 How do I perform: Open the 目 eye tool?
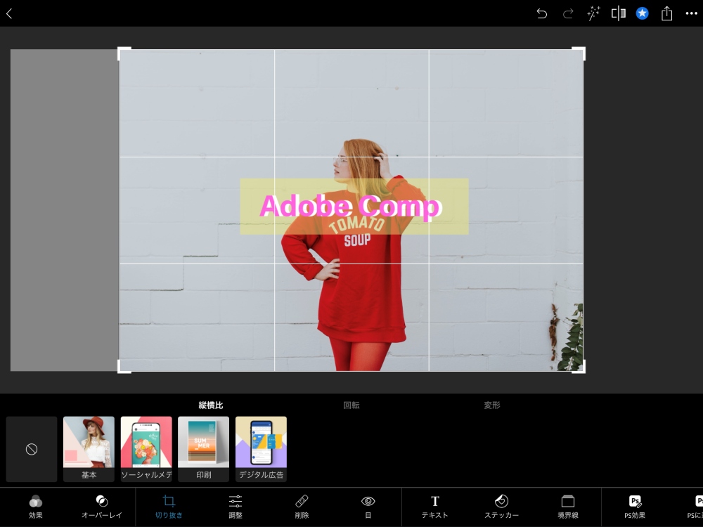(x=368, y=507)
